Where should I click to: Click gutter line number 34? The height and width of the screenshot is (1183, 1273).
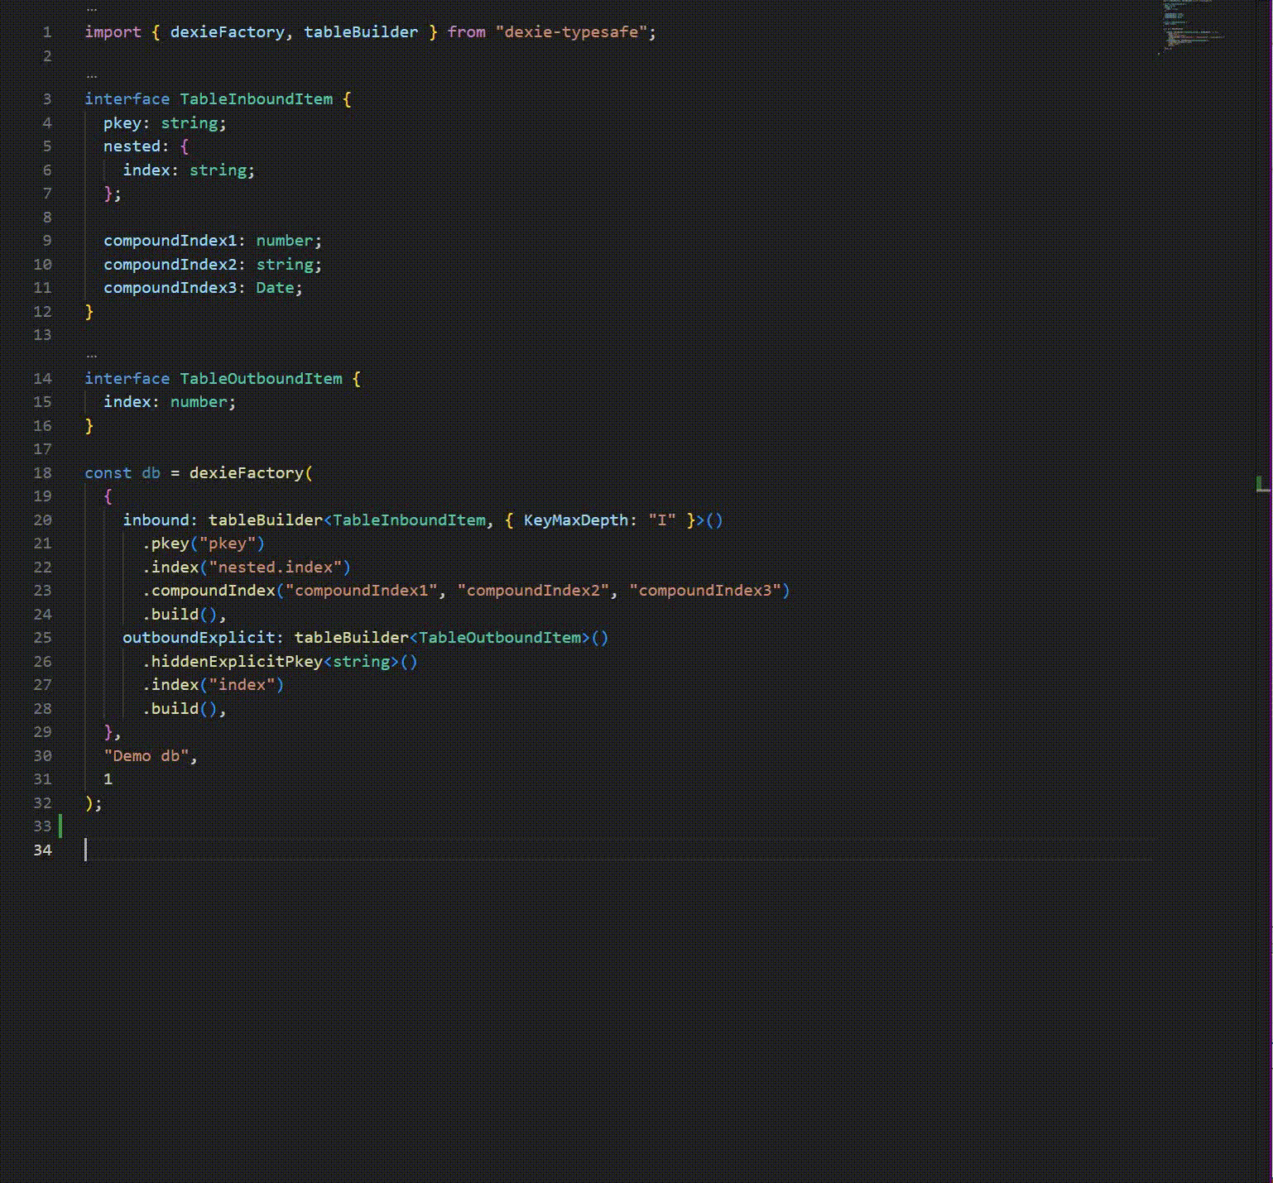(42, 850)
